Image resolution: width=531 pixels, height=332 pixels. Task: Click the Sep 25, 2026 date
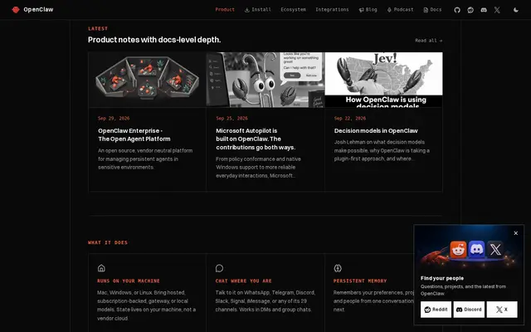tap(232, 118)
